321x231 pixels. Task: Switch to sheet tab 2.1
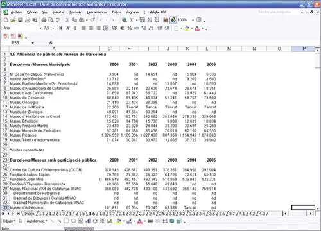pyautogui.click(x=121, y=214)
